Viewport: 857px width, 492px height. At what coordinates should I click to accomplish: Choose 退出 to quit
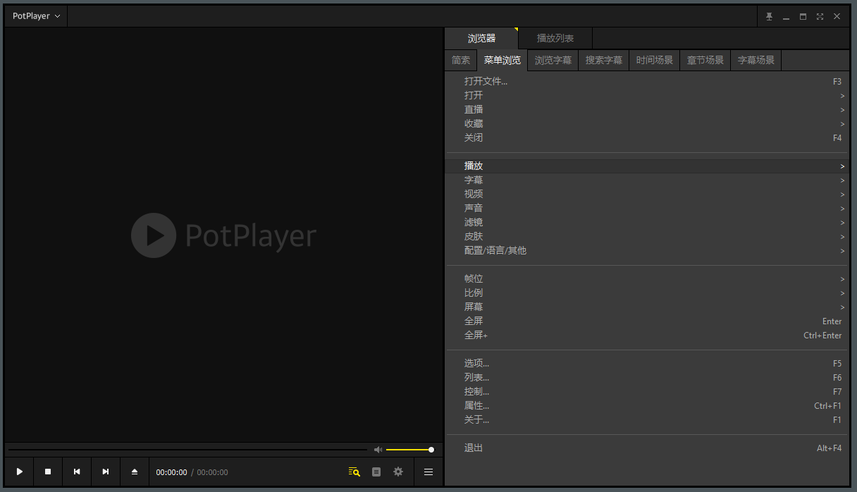click(x=646, y=448)
